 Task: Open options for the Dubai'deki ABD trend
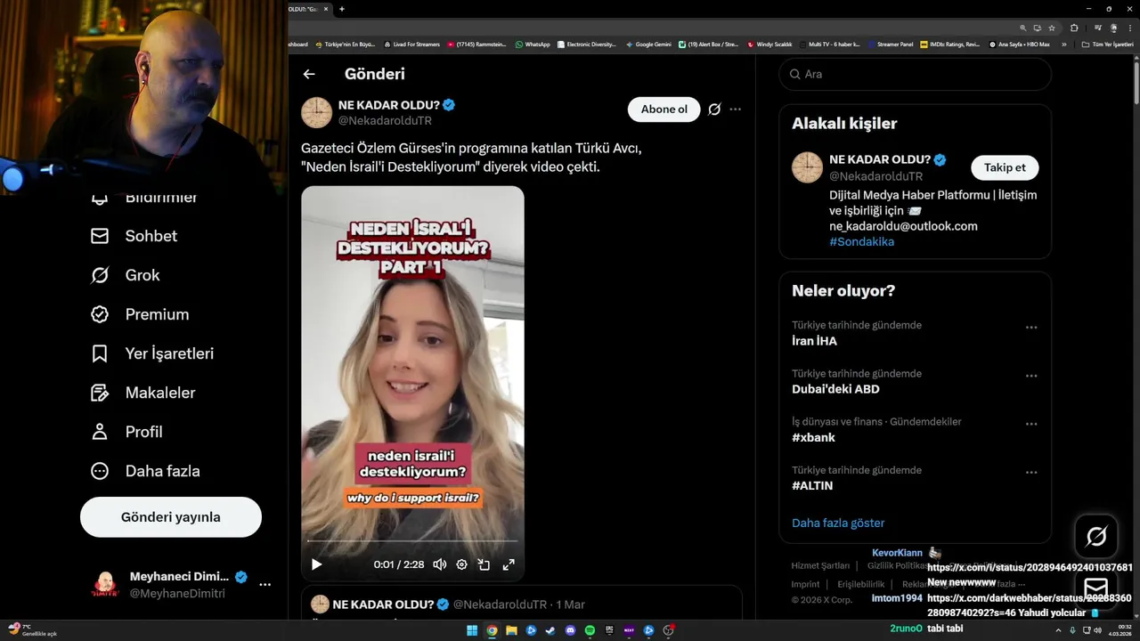pyautogui.click(x=1031, y=376)
